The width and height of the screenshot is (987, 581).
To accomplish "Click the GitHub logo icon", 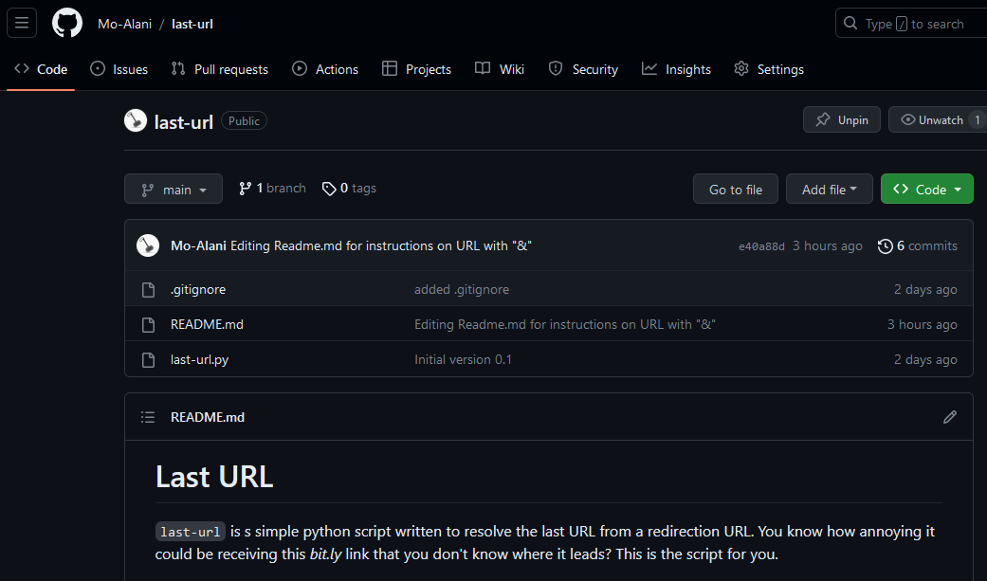I will click(x=67, y=24).
